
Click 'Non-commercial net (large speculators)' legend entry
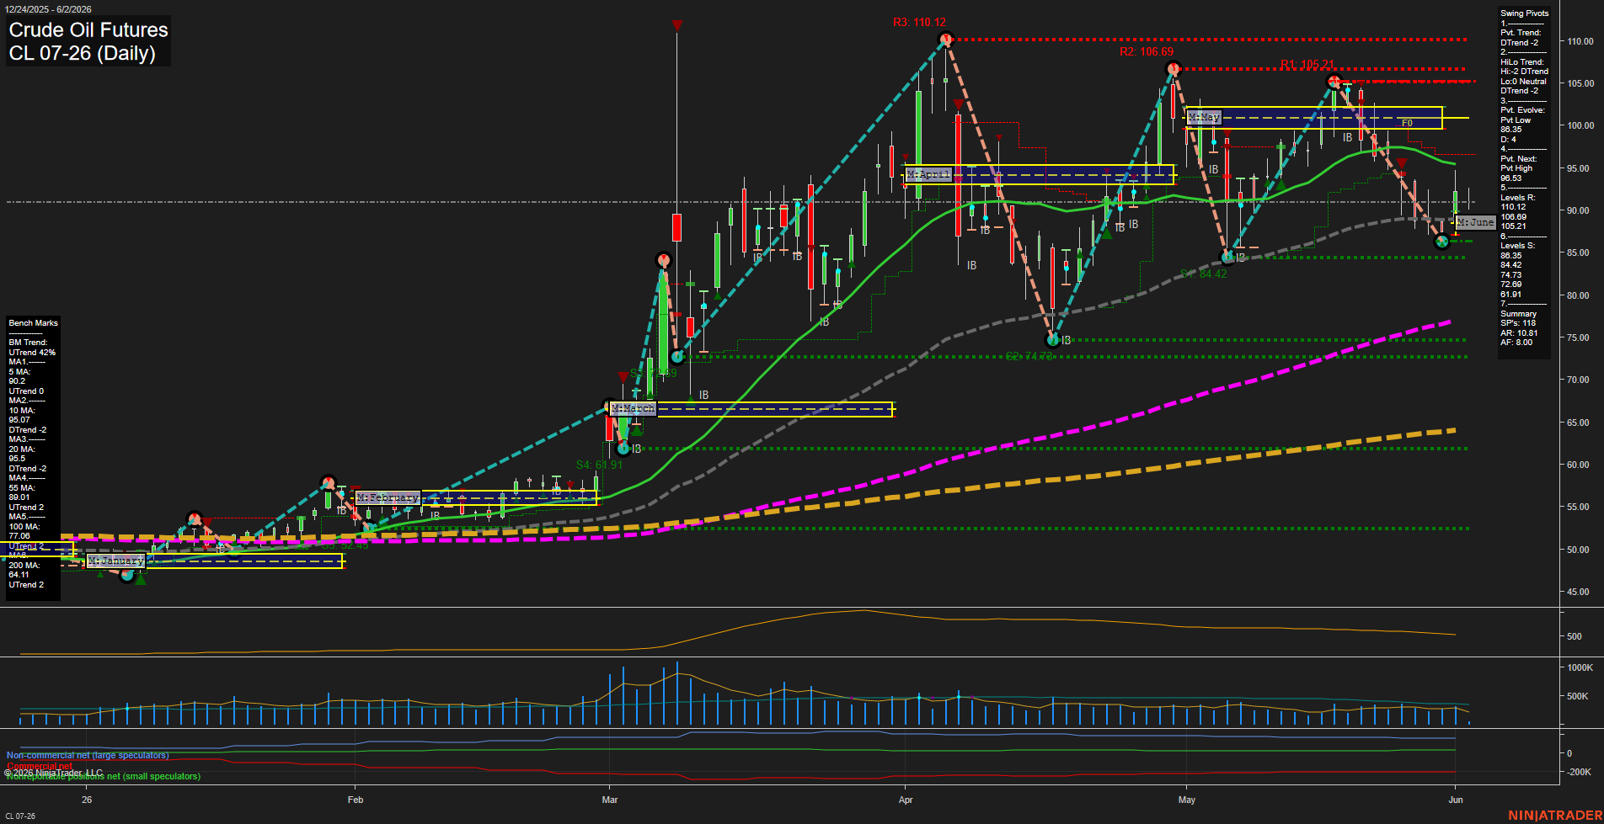88,756
